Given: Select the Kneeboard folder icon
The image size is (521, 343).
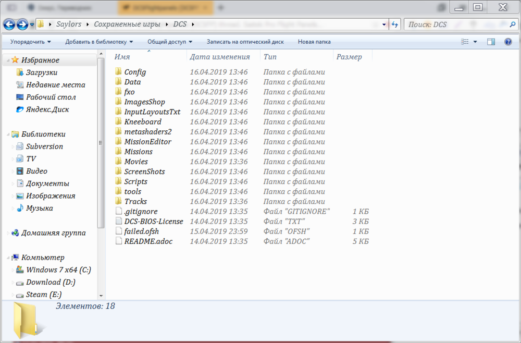Looking at the screenshot, I should (x=119, y=121).
